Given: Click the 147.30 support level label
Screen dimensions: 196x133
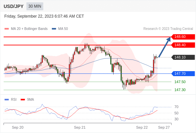Looking at the screenshot, I should point(180,90).
